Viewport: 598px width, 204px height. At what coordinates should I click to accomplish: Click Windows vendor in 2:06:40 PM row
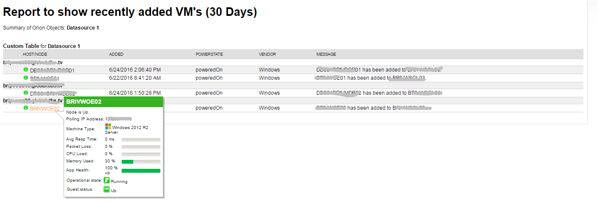(x=269, y=70)
